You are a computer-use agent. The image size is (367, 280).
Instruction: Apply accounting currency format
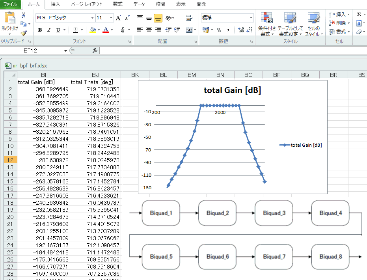pos(206,30)
